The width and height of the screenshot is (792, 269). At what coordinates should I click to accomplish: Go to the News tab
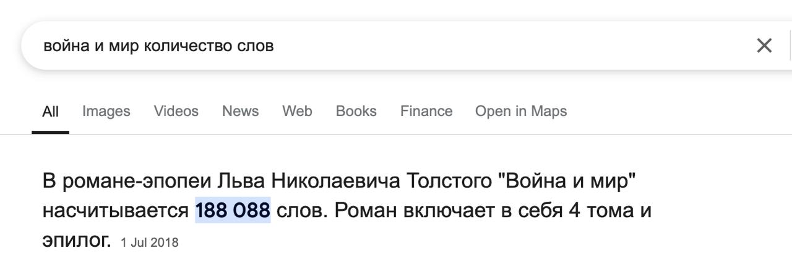(x=240, y=111)
